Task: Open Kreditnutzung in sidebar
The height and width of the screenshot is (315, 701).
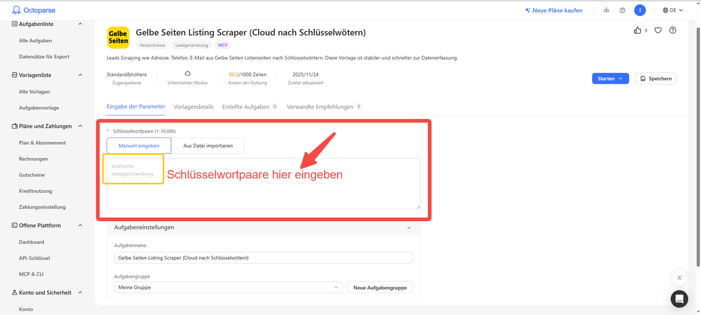Action: tap(36, 191)
